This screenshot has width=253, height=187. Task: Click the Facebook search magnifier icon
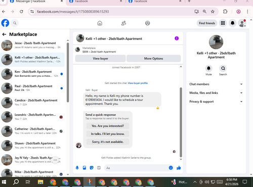[x=15, y=23]
